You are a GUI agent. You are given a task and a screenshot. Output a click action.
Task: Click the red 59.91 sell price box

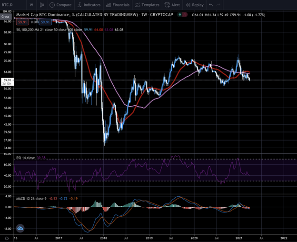(x=23, y=21)
